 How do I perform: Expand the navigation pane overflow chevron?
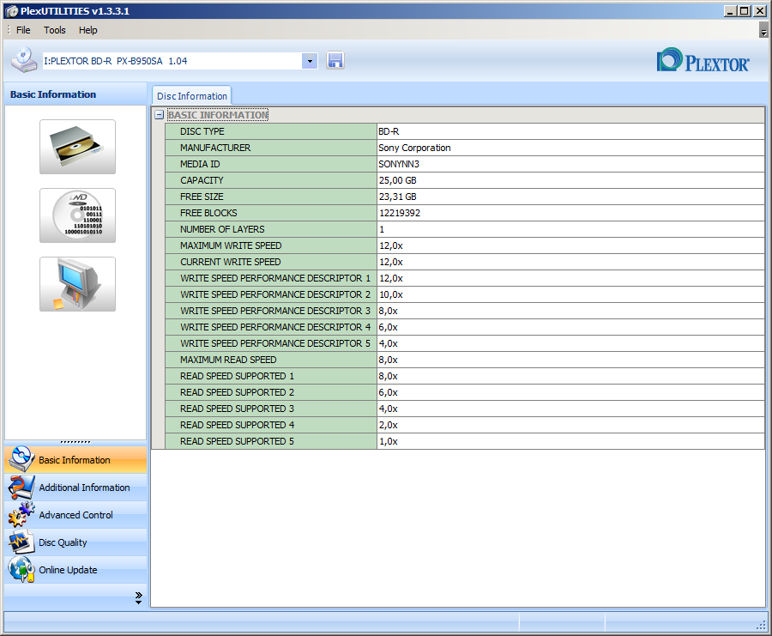pyautogui.click(x=138, y=597)
